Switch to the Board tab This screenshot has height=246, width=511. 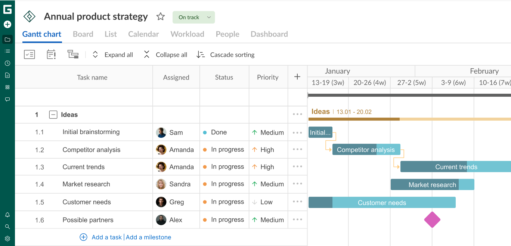click(x=83, y=34)
